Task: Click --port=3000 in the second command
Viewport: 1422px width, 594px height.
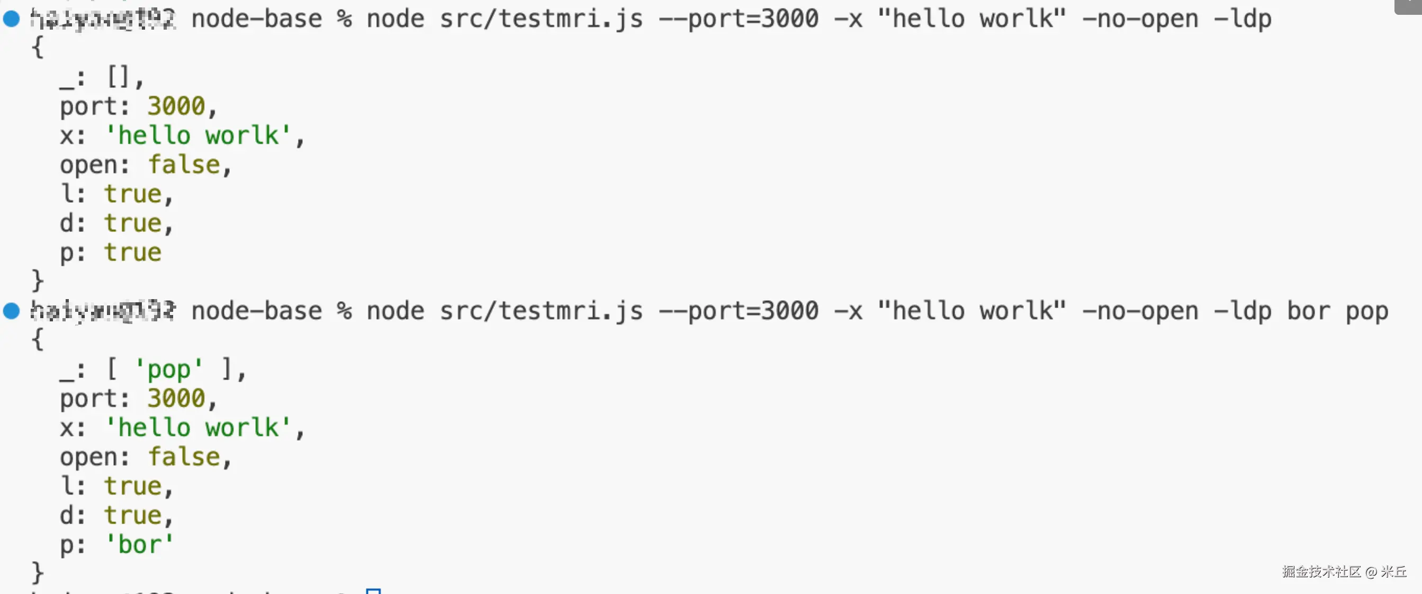Action: coord(739,311)
